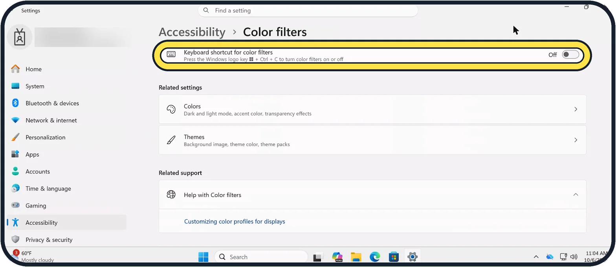Viewport: 616px width, 267px height.
Task: Click the Accounts person icon
Action: (15, 171)
